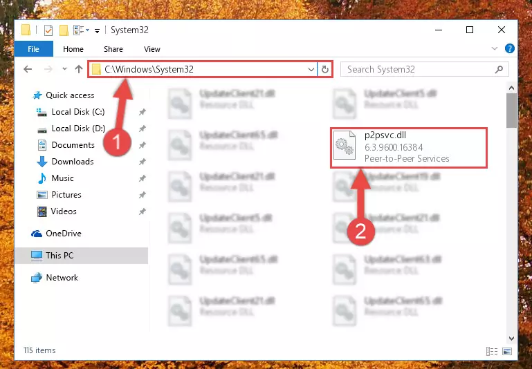Screen dimensions: 532x369
Task: Click the Network icon in the sidebar
Action: click(36, 278)
